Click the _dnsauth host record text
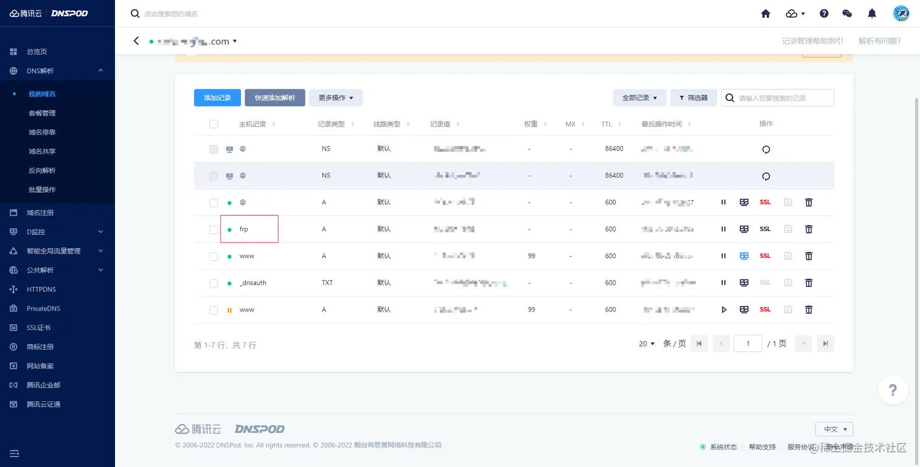Screen dimensions: 920x467 point(253,283)
